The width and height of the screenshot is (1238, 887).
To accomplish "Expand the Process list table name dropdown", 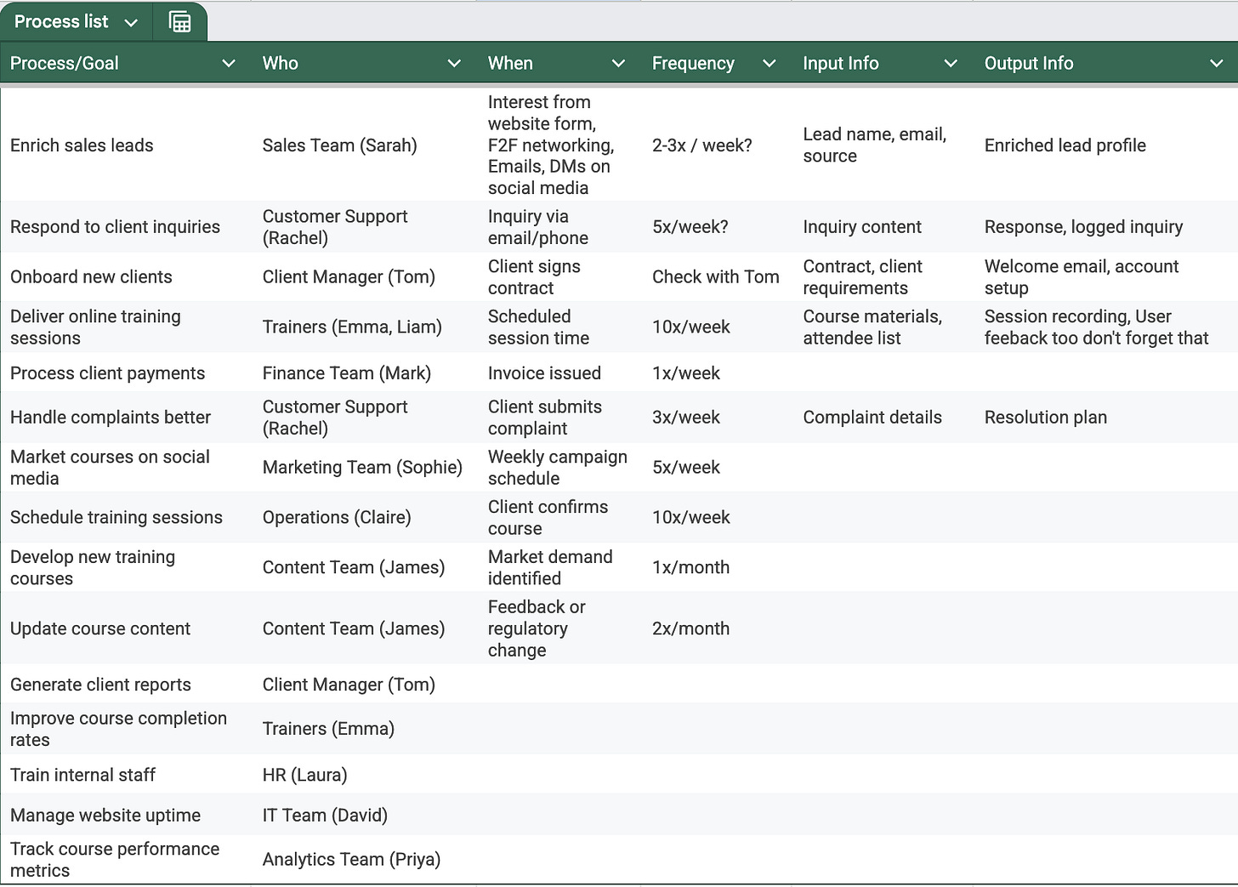I will click(x=131, y=23).
